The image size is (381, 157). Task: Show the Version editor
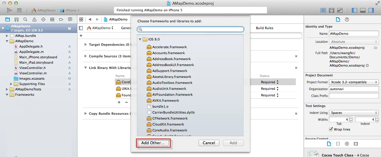pyautogui.click(x=340, y=10)
